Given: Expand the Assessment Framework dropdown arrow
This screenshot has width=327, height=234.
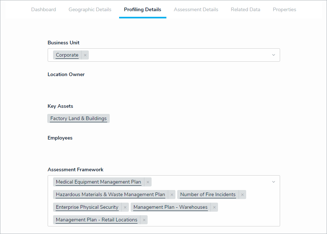Looking at the screenshot, I should (273, 182).
